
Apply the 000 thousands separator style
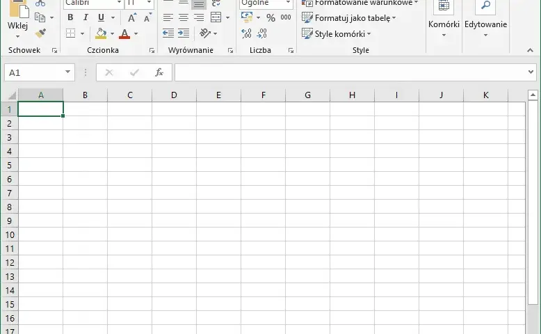click(286, 17)
